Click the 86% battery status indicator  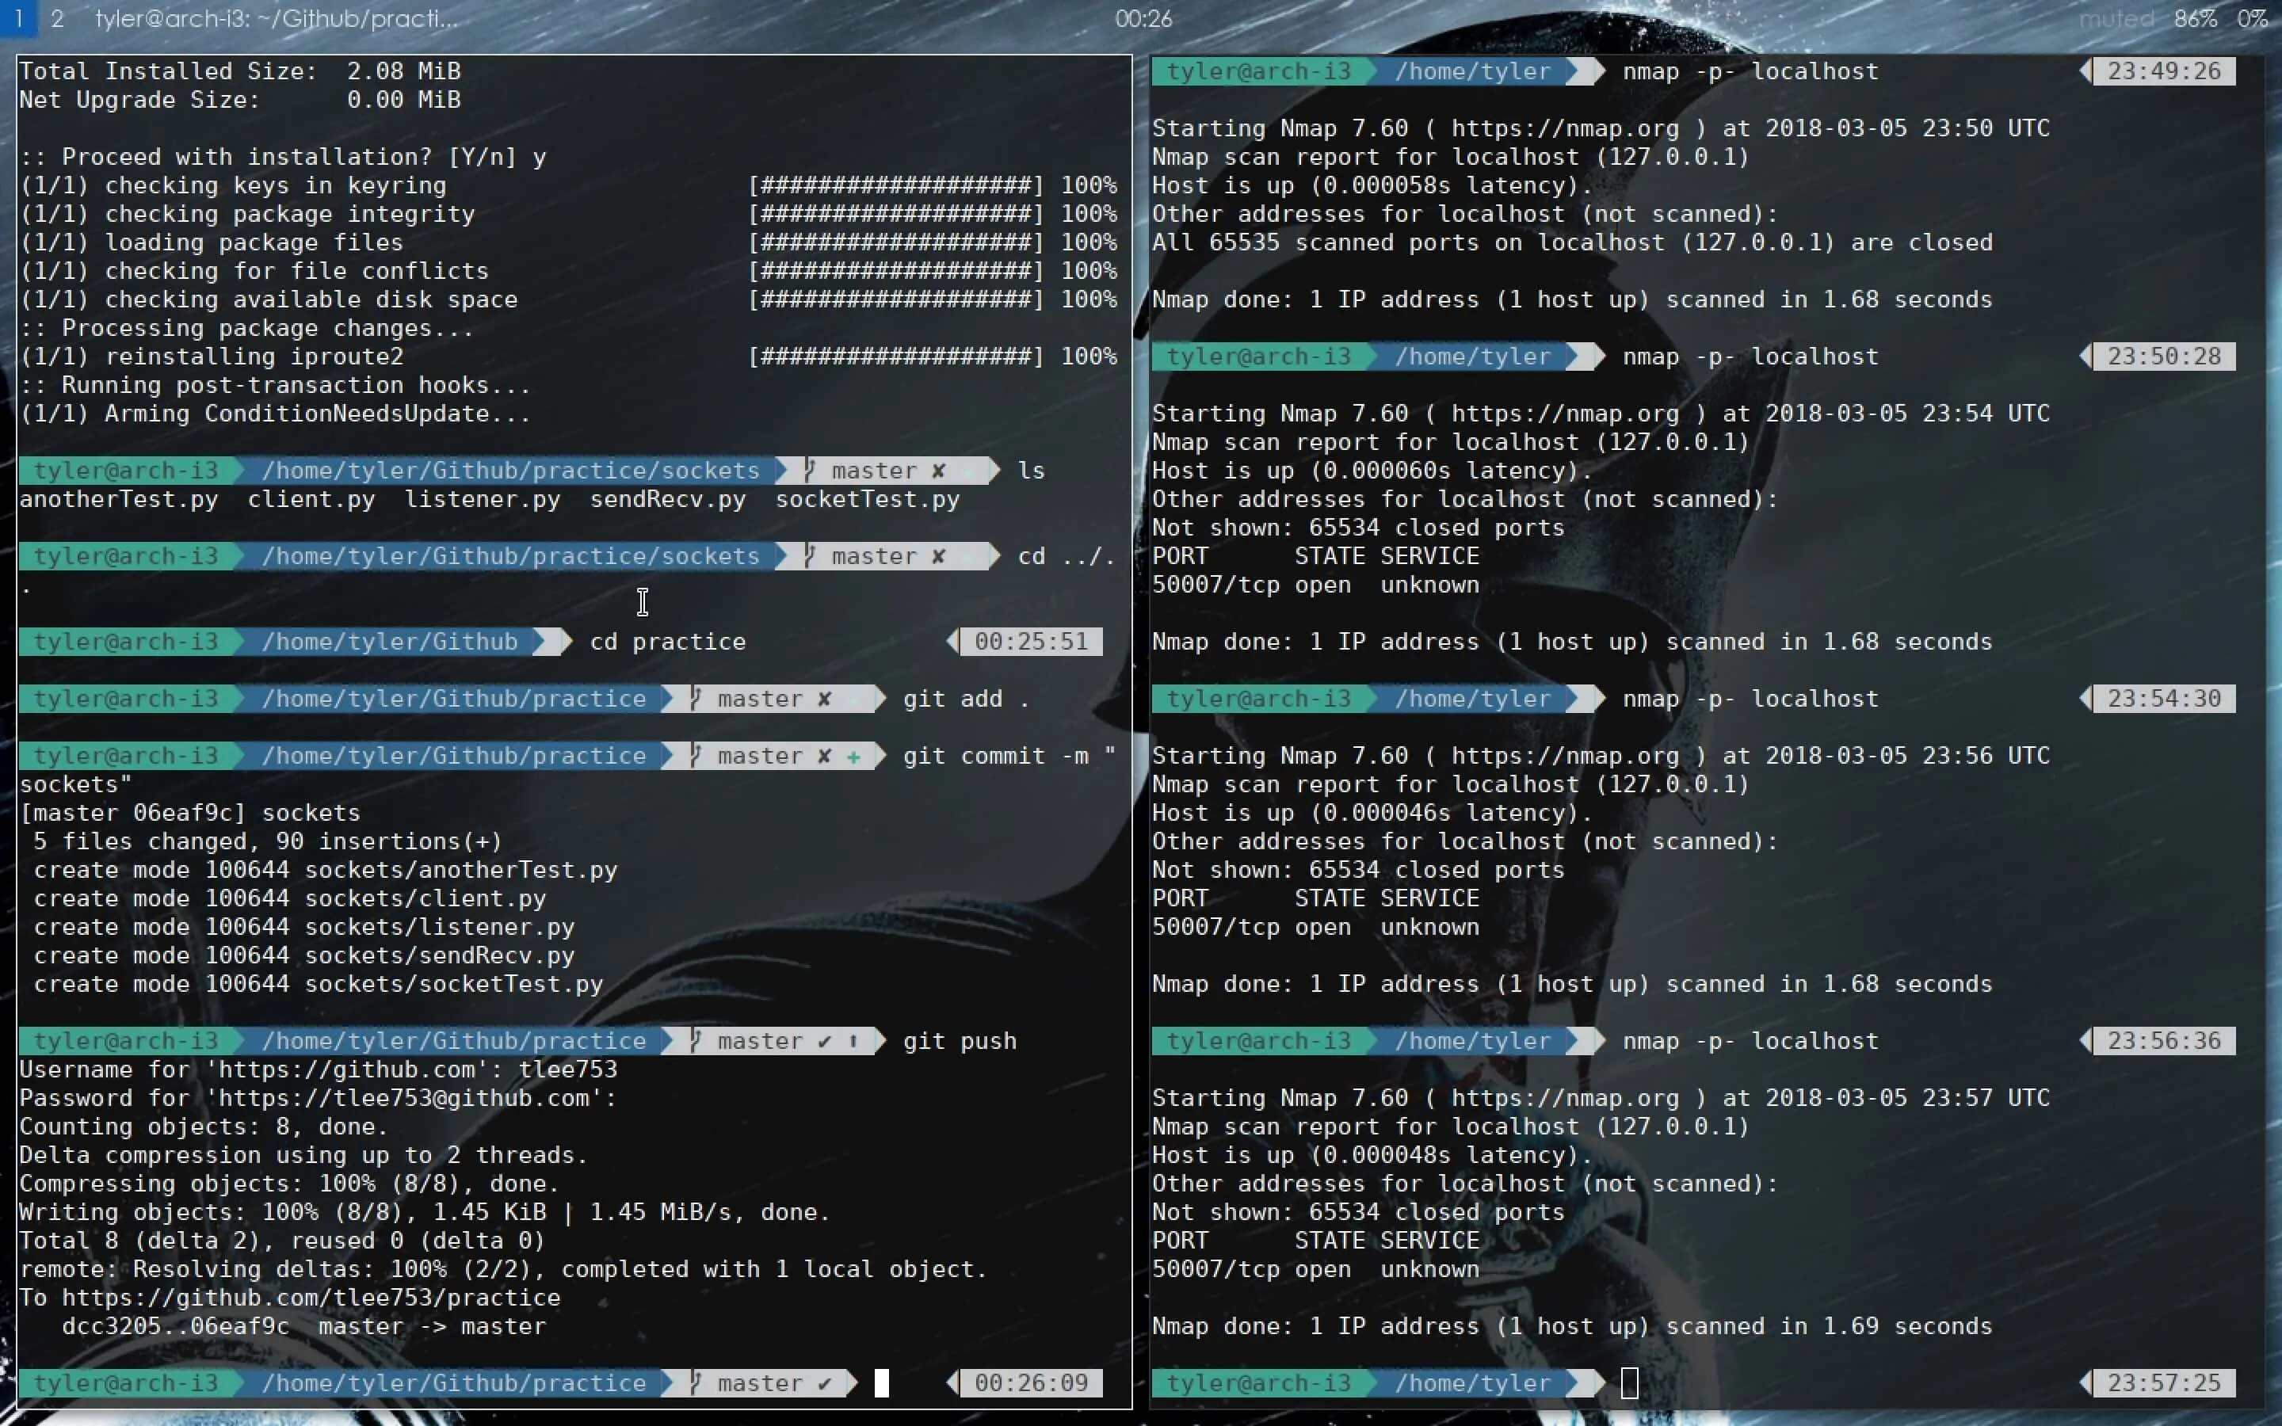[x=2196, y=18]
